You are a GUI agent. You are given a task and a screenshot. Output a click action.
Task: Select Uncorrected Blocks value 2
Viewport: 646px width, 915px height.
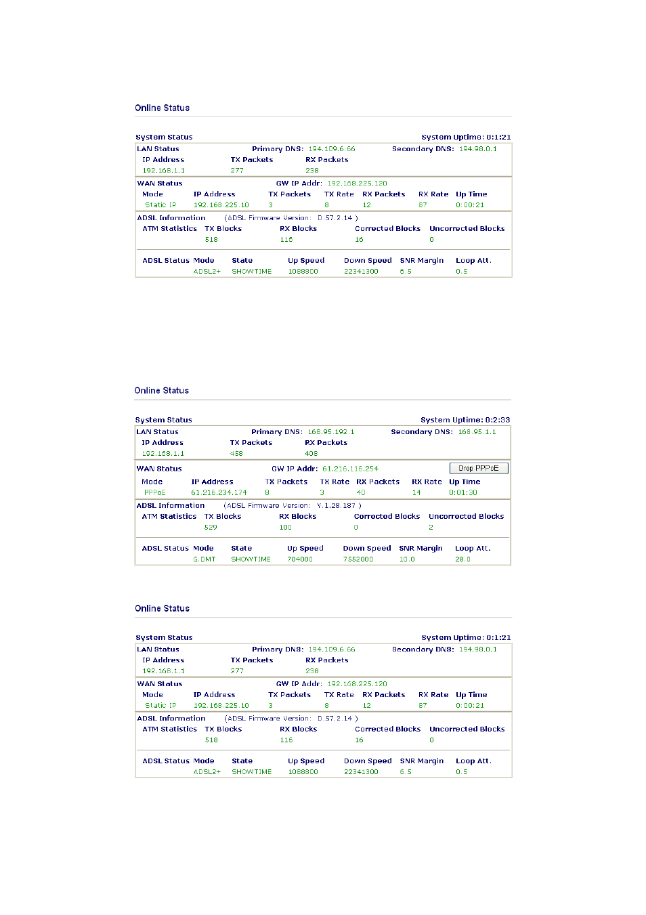pos(431,528)
